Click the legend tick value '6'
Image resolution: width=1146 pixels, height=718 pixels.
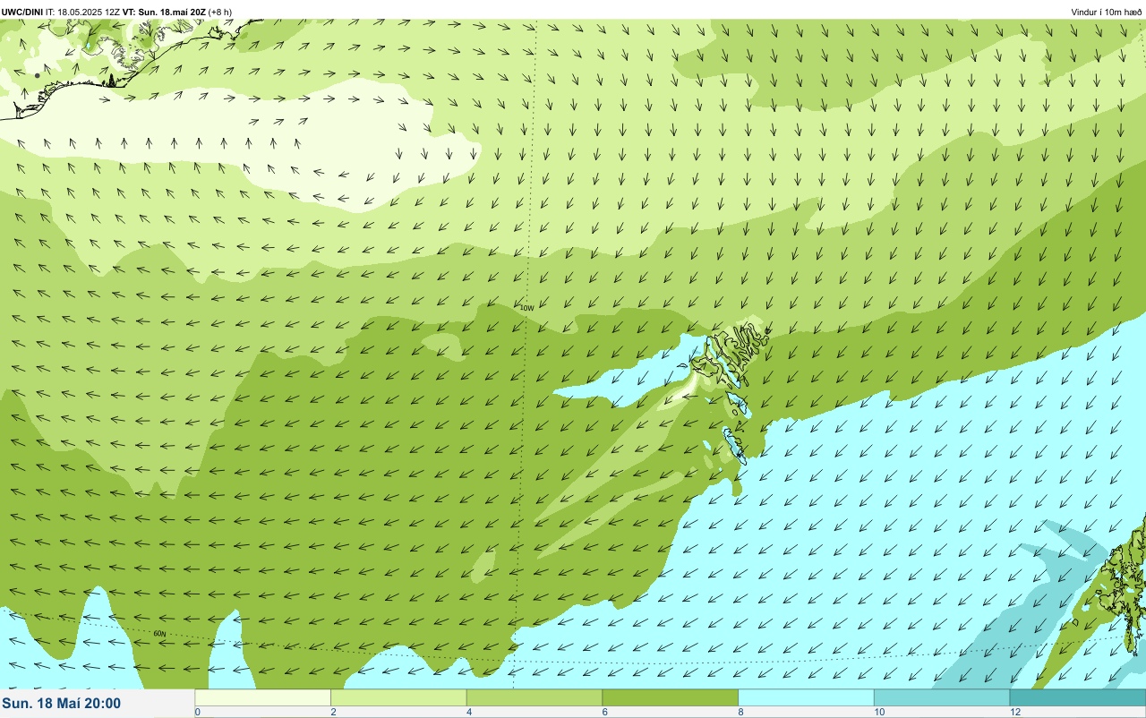[603, 712]
